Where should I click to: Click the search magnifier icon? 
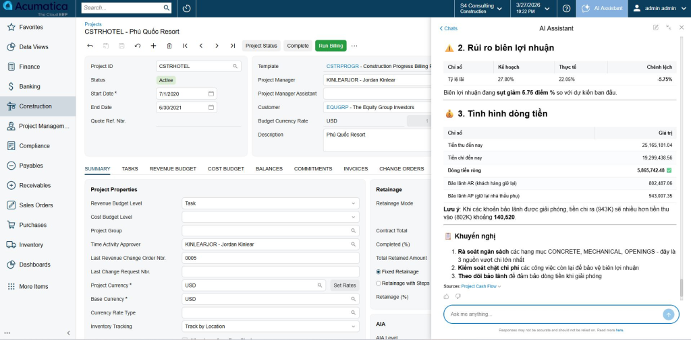(166, 8)
